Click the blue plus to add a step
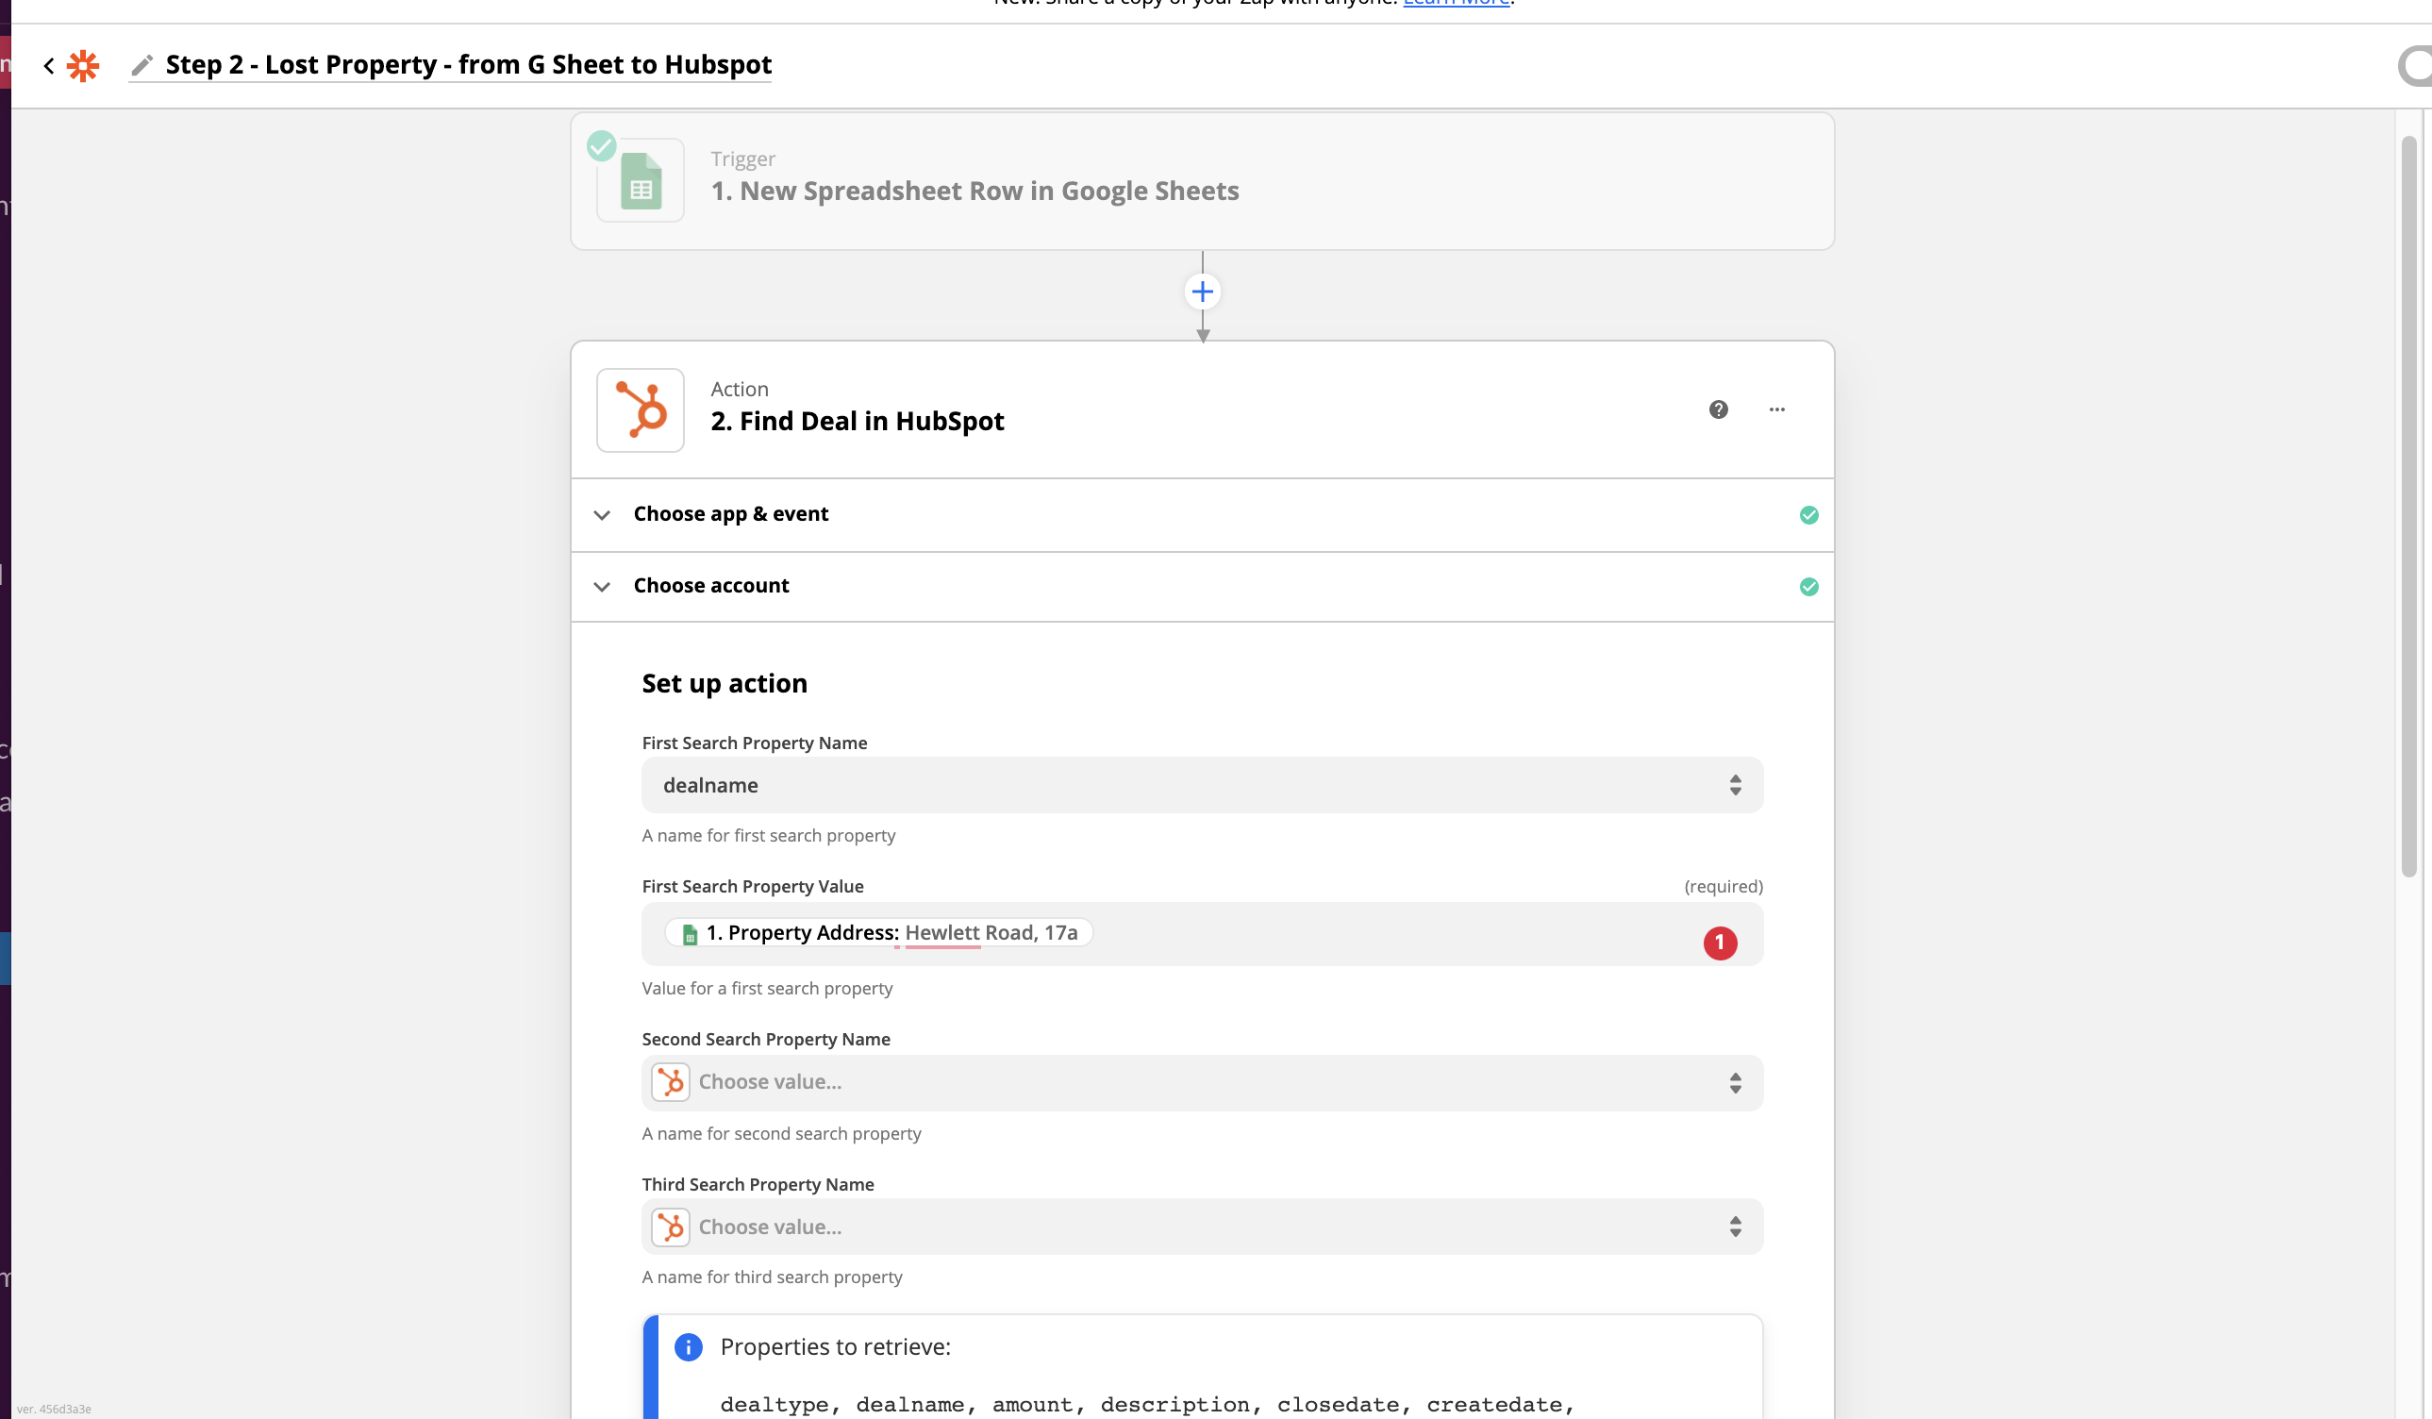 (1202, 292)
